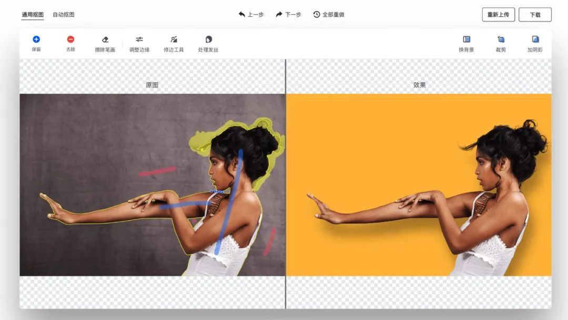Click the 下载 download button
This screenshot has width=568, height=320.
535,15
